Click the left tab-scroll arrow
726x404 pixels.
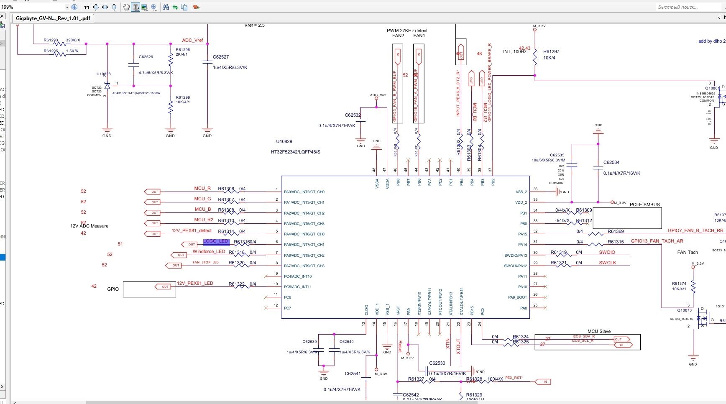[x=719, y=17]
